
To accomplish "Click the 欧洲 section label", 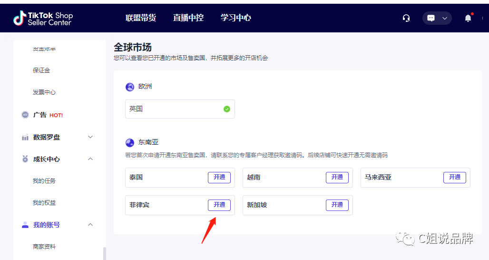I will click(145, 87).
